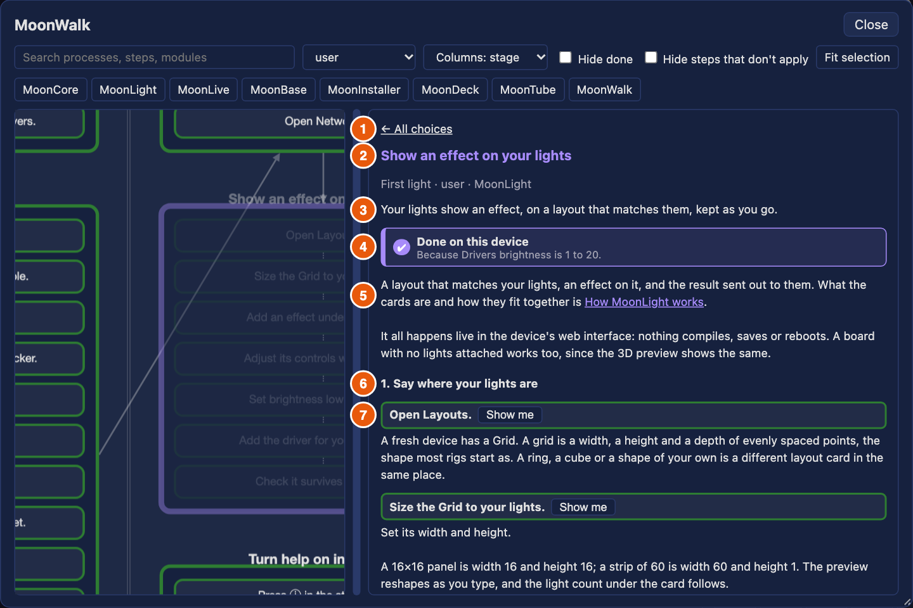Enable Hide steps that don't apply
Viewport: 913px width, 608px height.
tap(651, 58)
